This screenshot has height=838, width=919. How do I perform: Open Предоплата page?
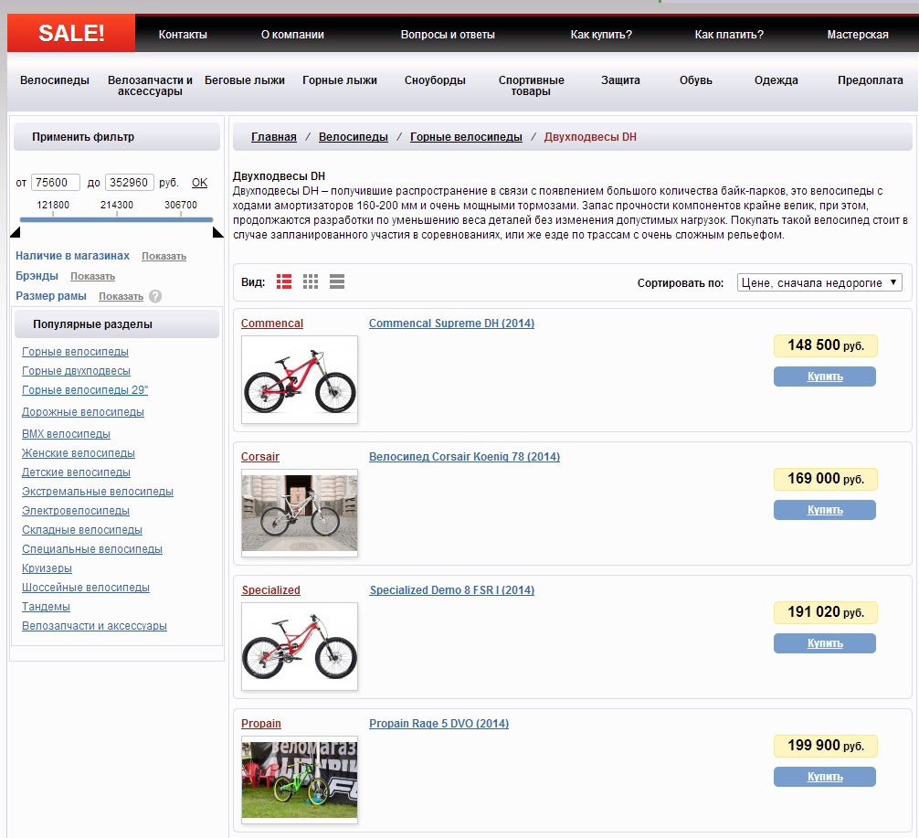(870, 80)
